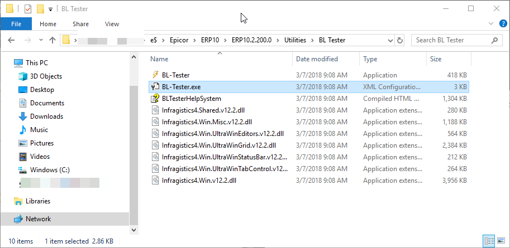
Task: Sort files by Date modified column
Action: tap(317, 59)
